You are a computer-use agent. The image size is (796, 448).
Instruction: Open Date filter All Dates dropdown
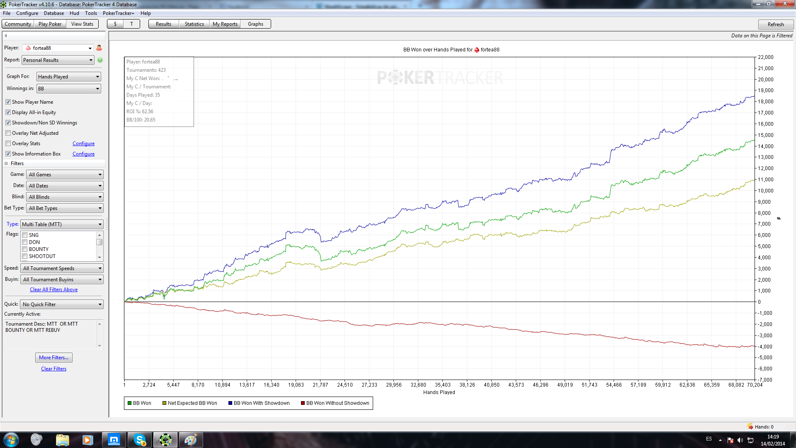click(x=65, y=186)
